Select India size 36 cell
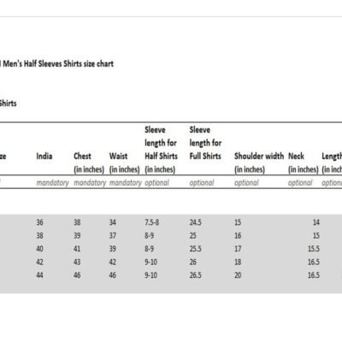This screenshot has height=342, width=342. pyautogui.click(x=40, y=222)
